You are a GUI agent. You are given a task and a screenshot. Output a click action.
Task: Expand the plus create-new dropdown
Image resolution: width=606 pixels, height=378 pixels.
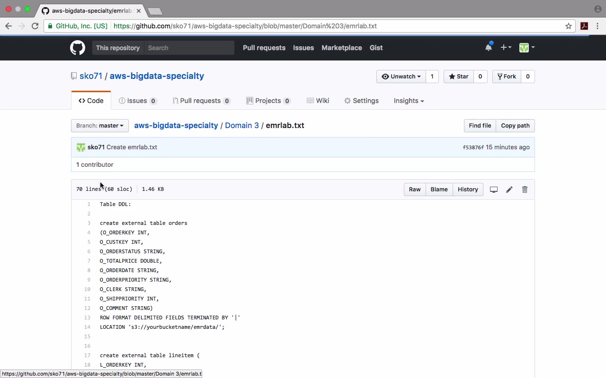[x=506, y=47]
